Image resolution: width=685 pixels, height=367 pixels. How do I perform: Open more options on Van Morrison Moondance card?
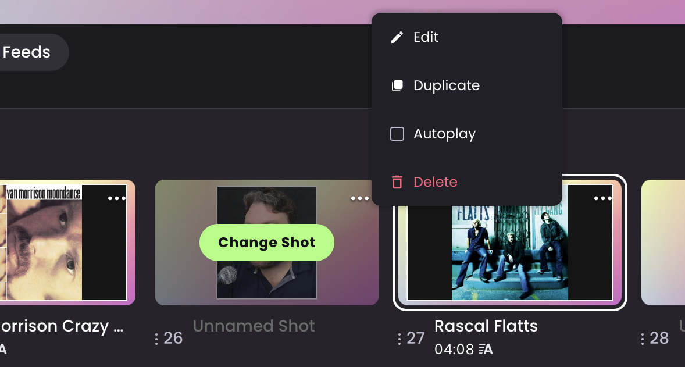(x=117, y=198)
